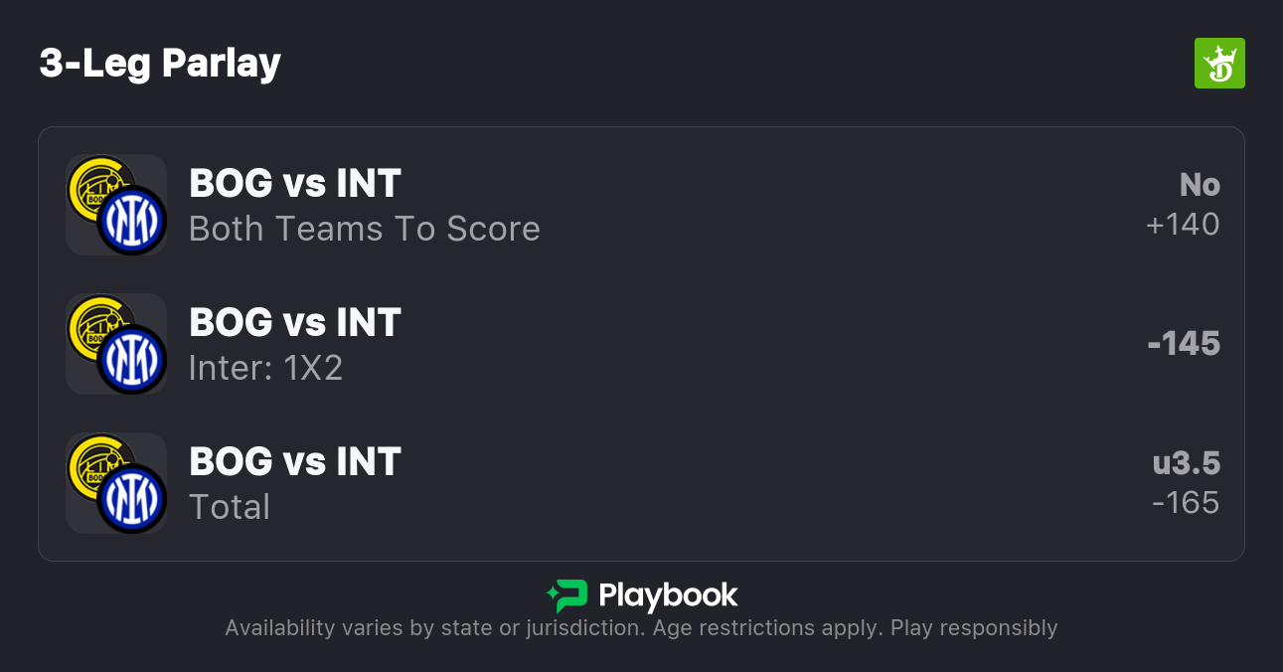Click Inter crest in Both Teams To Score leg

131,221
